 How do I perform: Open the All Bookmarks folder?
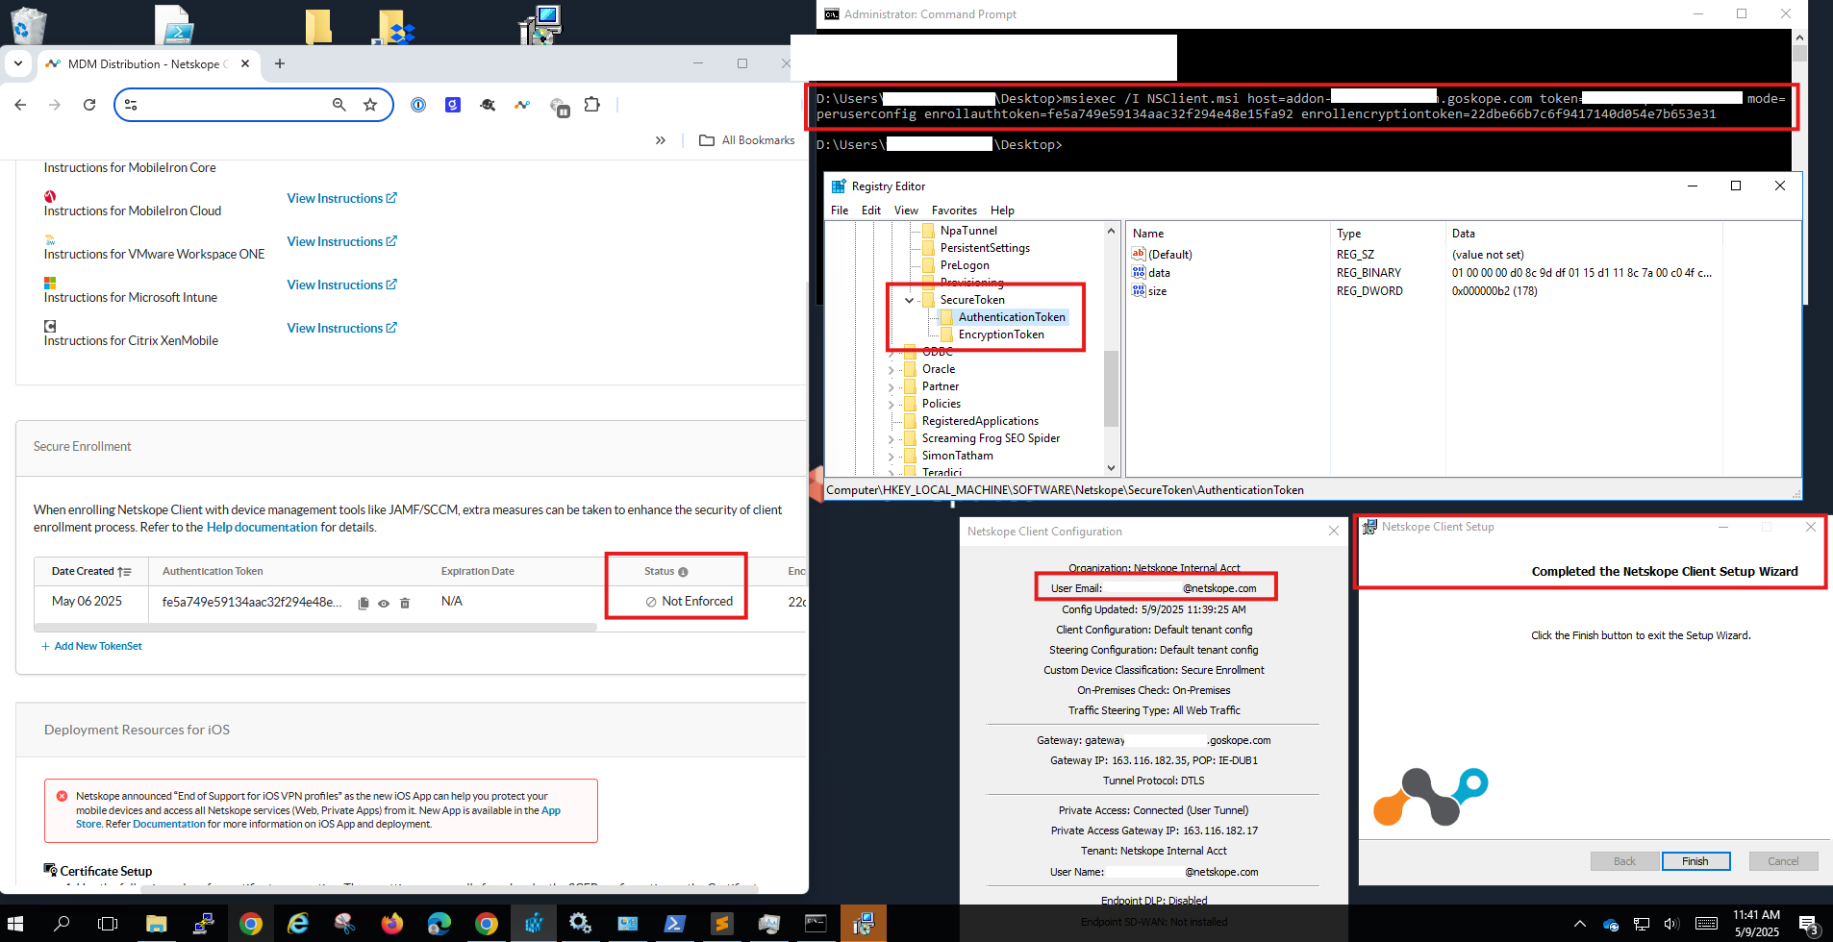pos(747,140)
